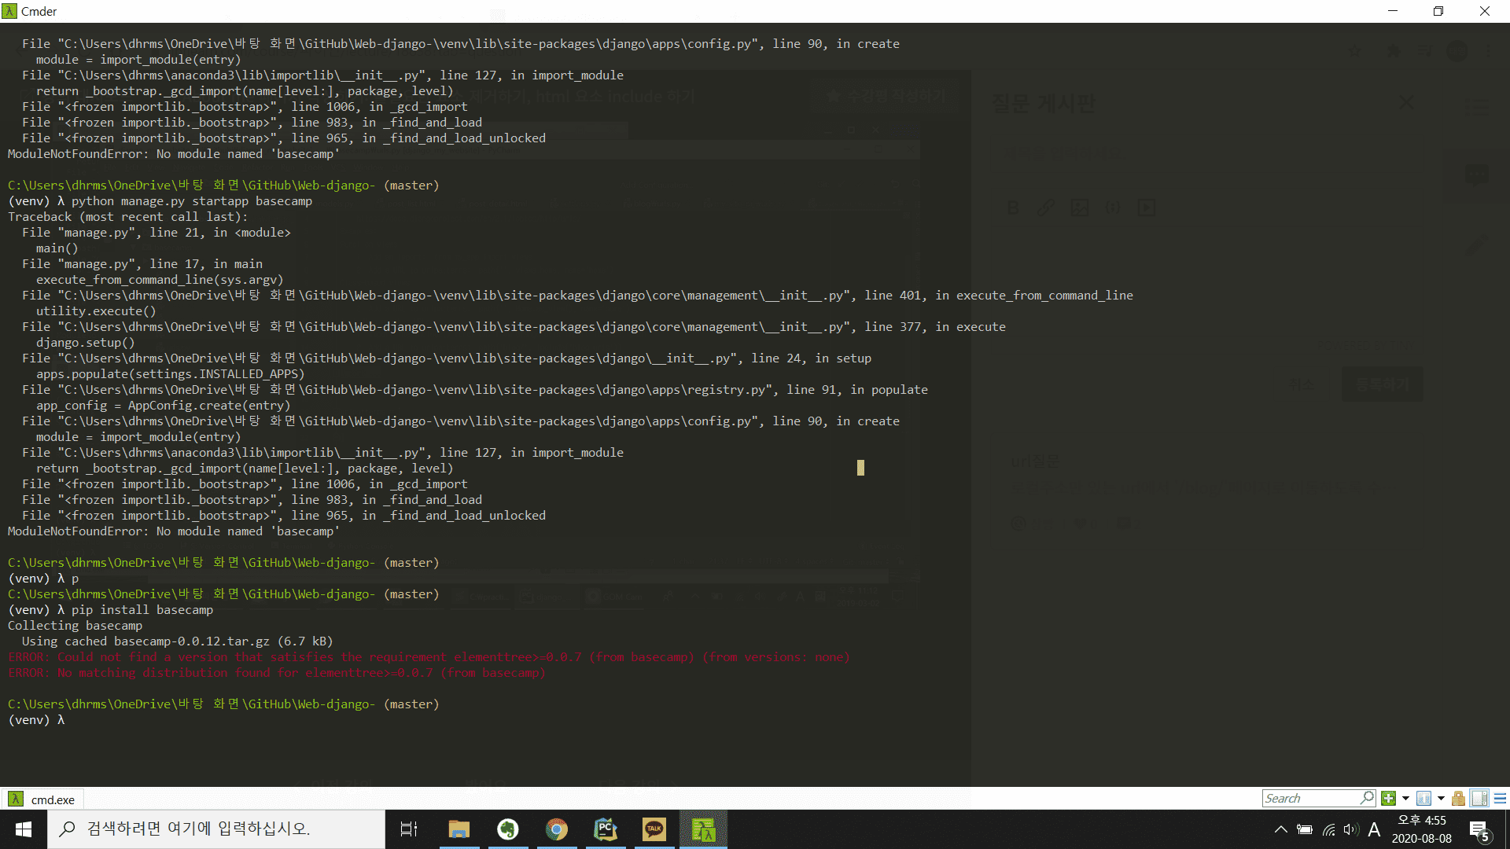This screenshot has width=1510, height=849.
Task: Click the Cmder icon on the taskbar
Action: [x=703, y=829]
